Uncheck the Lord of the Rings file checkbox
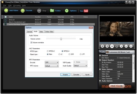 pyautogui.click(x=5, y=24)
